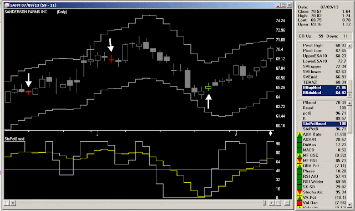Click the ER Up: 59 reading
The width and height of the screenshot is (355, 211).
click(311, 36)
